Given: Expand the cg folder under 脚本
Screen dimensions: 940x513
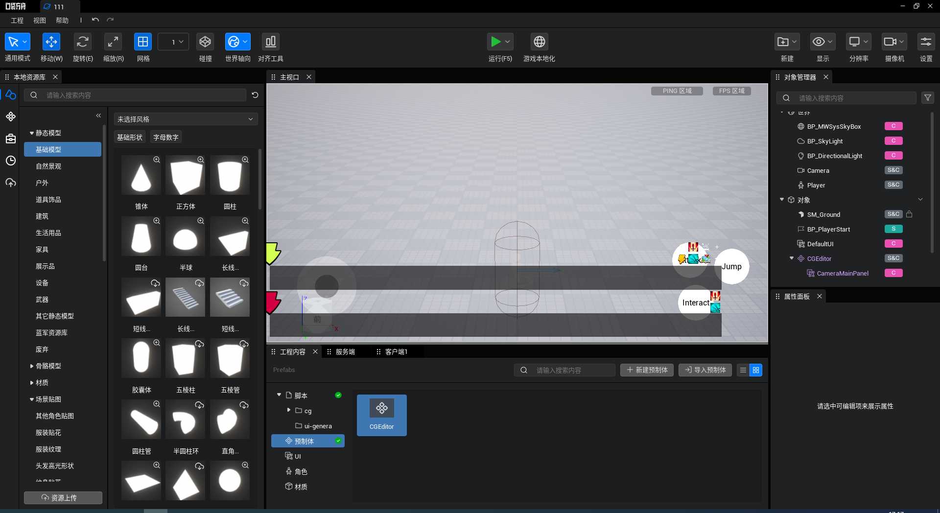Looking at the screenshot, I should pyautogui.click(x=289, y=410).
